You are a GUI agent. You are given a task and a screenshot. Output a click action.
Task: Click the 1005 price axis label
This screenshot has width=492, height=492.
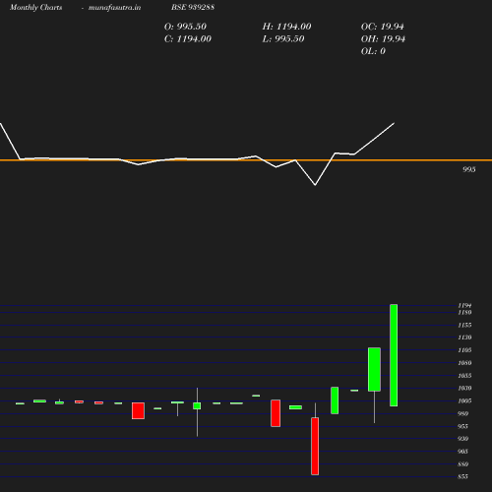click(464, 400)
